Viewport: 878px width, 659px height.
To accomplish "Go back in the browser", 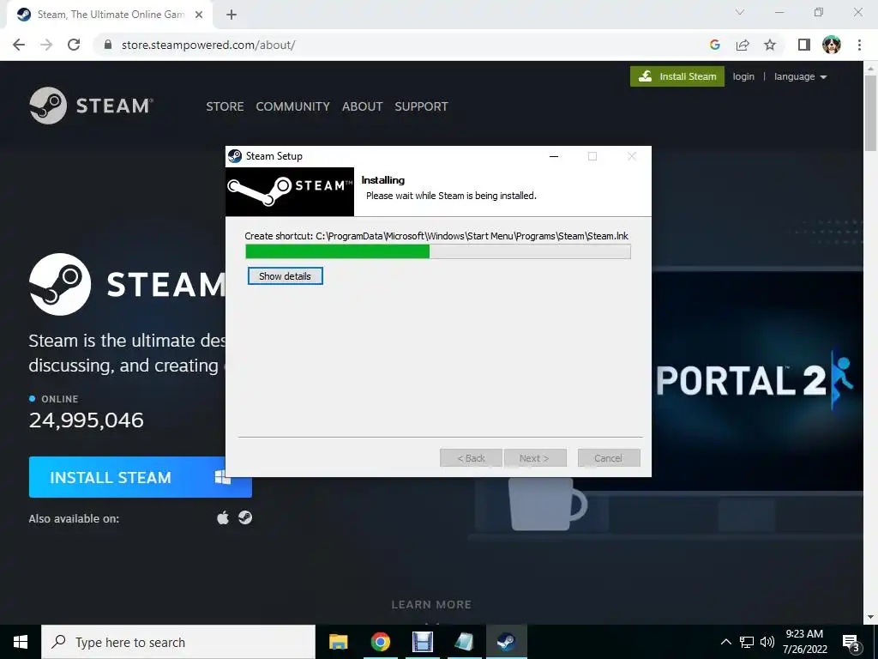I will click(19, 45).
